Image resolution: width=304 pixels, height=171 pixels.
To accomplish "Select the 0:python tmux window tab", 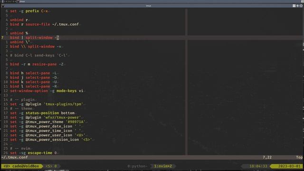I will click(137, 166).
